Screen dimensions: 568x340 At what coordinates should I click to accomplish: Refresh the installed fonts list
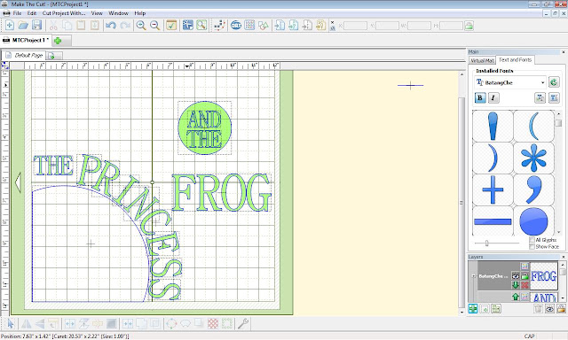(x=554, y=82)
